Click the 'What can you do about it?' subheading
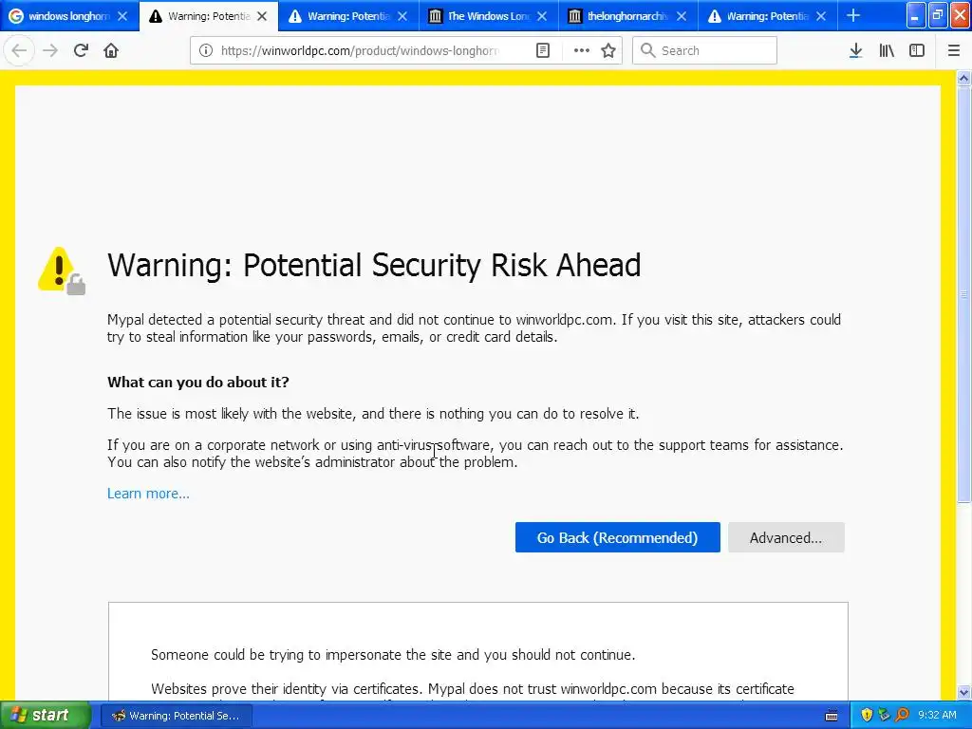This screenshot has width=972, height=729. pos(198,382)
